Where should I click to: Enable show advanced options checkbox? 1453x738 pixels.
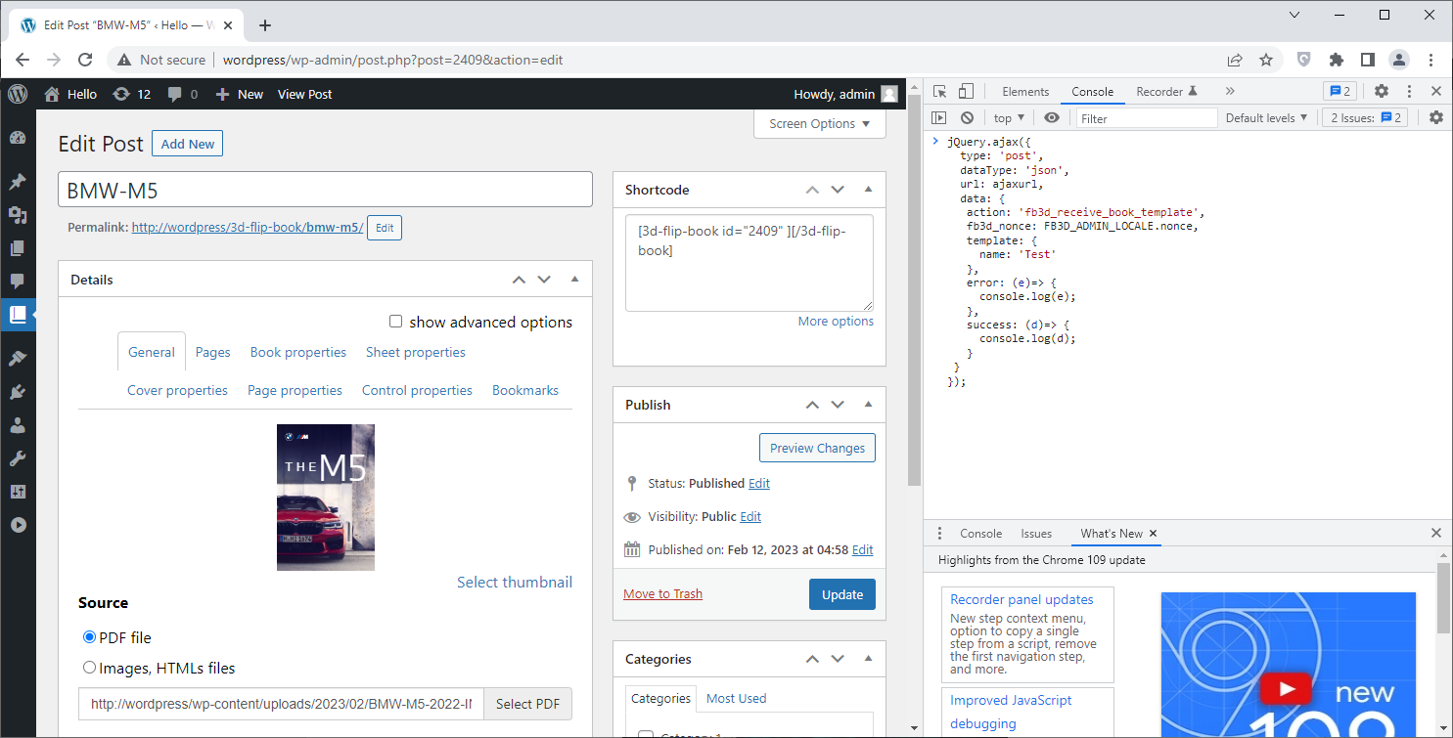tap(396, 322)
